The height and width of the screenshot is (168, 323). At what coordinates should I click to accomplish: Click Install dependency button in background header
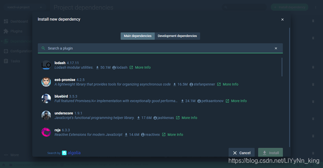tap(290, 7)
